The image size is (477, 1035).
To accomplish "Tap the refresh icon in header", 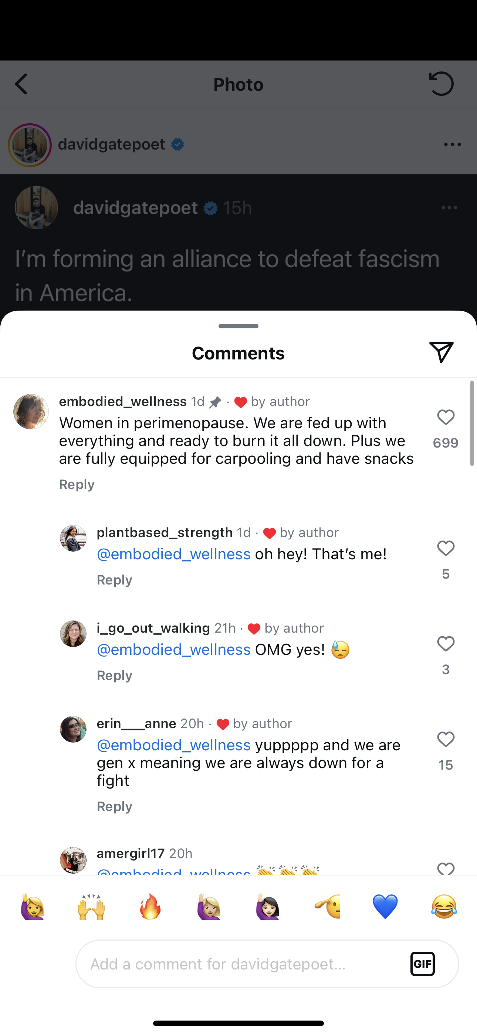I will pos(441,84).
